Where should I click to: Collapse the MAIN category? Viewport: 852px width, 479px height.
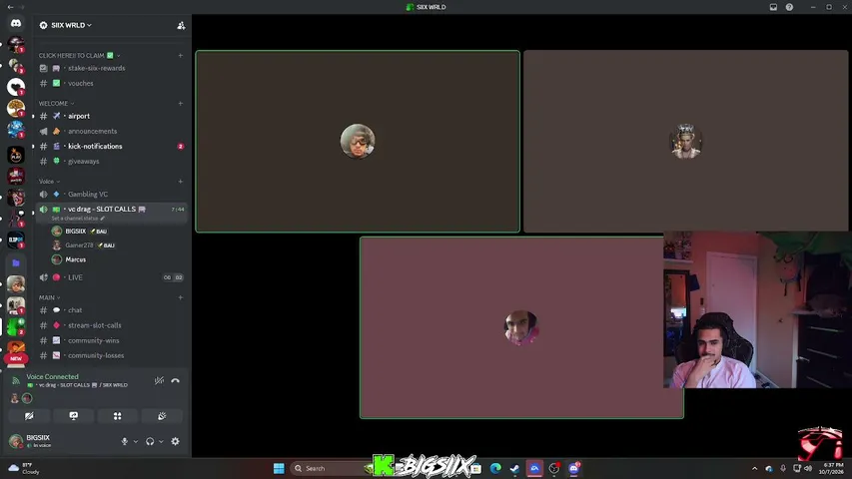pos(49,297)
